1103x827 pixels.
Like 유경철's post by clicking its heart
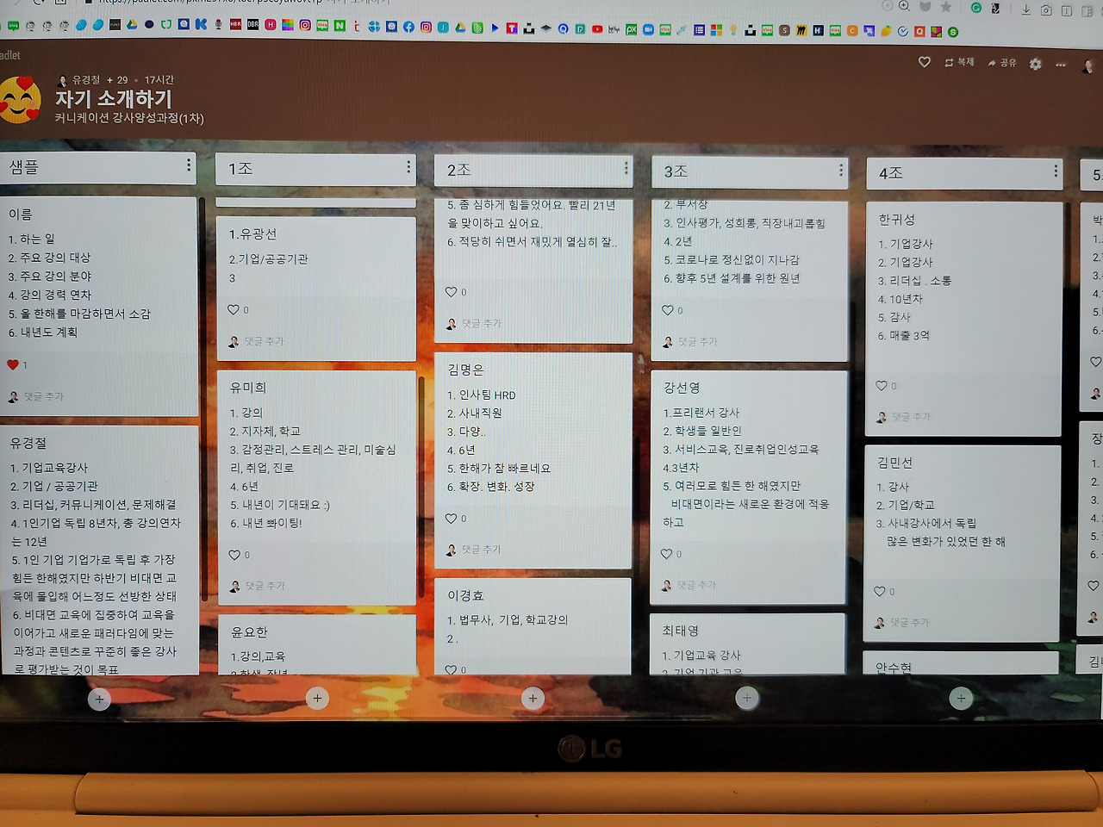[16, 364]
